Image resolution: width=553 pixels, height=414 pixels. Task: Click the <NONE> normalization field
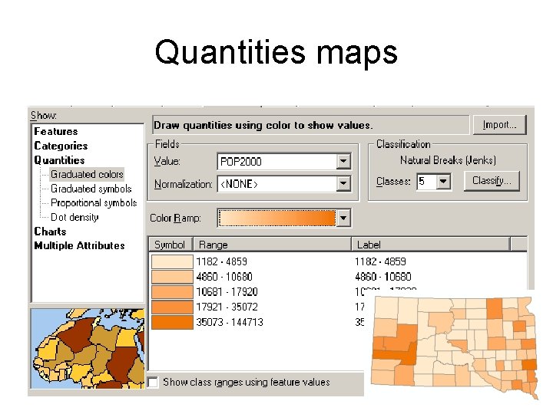(x=277, y=184)
